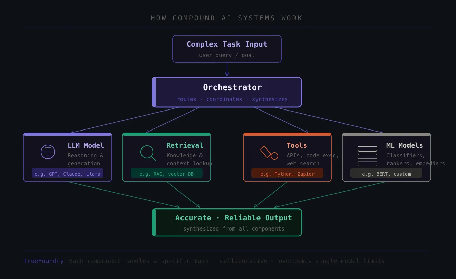Click 'Classifiers, rankers, embedders' text
The height and width of the screenshot is (279, 456).
(416, 159)
